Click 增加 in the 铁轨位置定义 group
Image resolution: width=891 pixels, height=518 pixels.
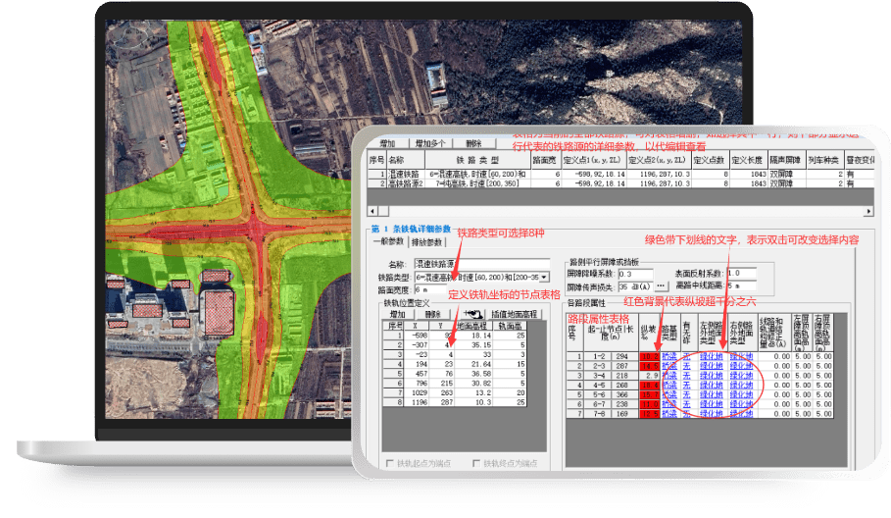coord(397,314)
